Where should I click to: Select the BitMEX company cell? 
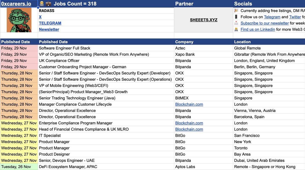(204, 98)
